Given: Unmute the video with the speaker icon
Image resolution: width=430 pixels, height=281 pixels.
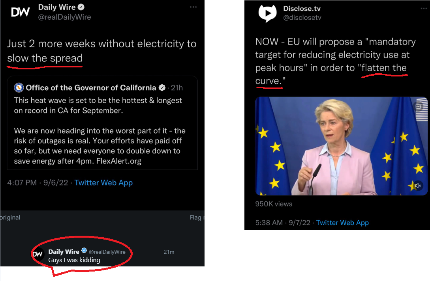Looking at the screenshot, I should 418,185.
